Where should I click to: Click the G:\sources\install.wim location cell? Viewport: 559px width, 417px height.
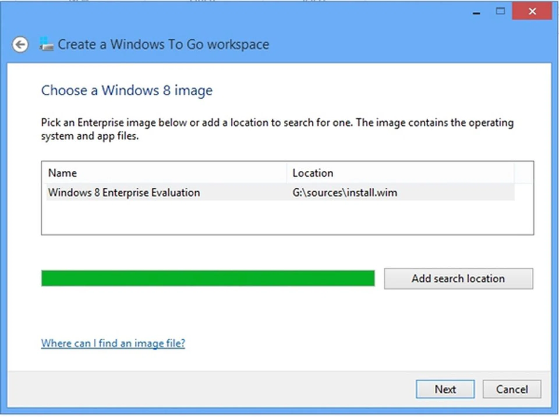coord(345,193)
